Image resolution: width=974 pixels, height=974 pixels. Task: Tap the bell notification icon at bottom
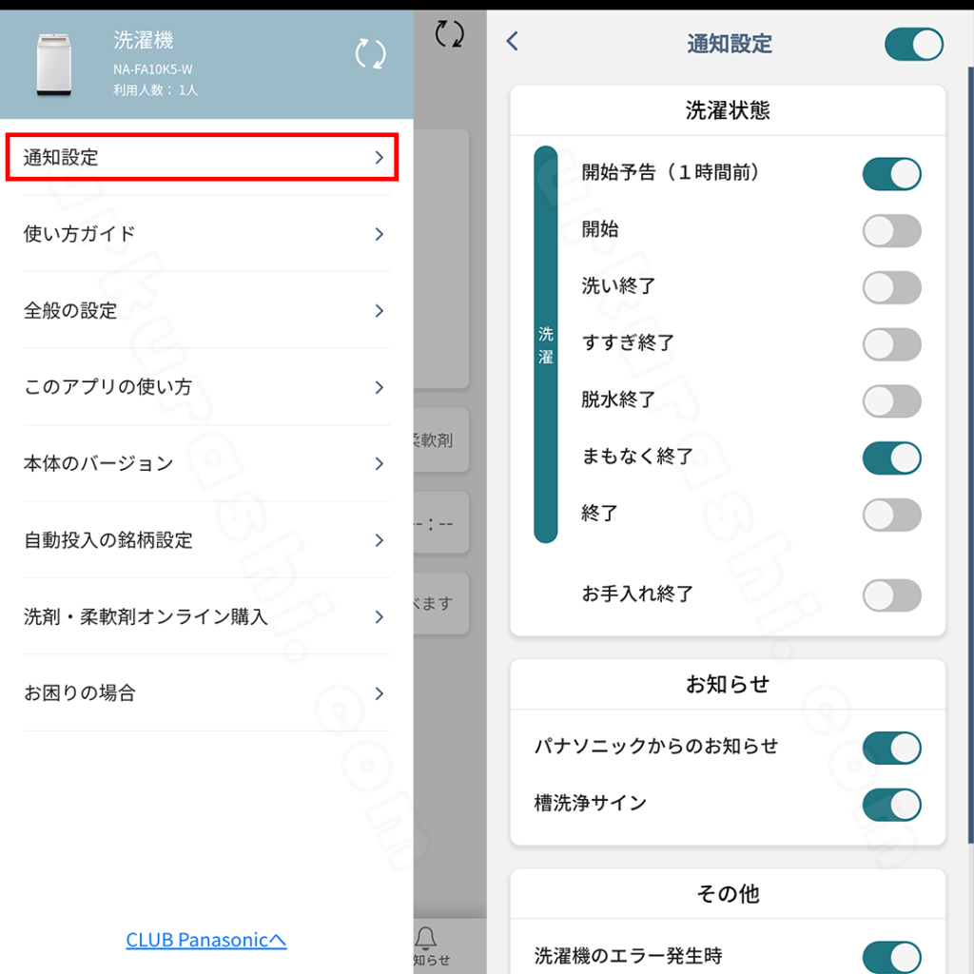425,938
